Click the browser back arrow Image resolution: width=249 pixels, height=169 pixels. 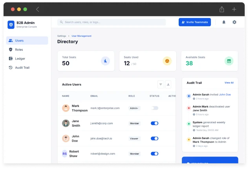[x=38, y=9]
